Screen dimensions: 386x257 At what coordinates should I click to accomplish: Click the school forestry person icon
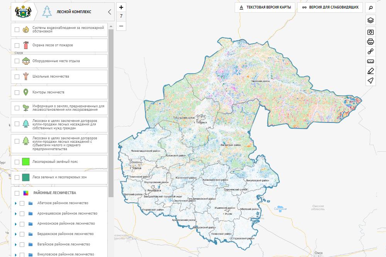coord(26,76)
